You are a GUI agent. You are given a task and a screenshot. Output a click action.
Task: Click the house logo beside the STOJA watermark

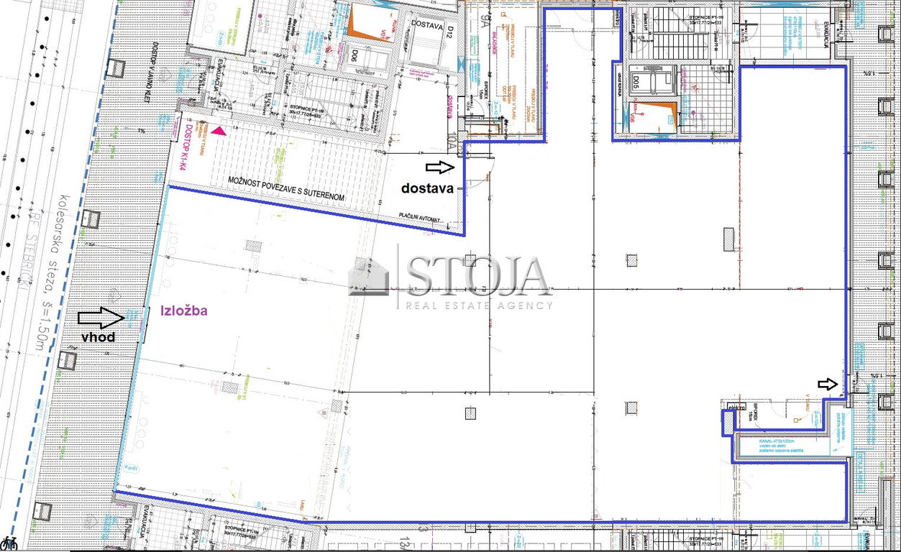(368, 277)
